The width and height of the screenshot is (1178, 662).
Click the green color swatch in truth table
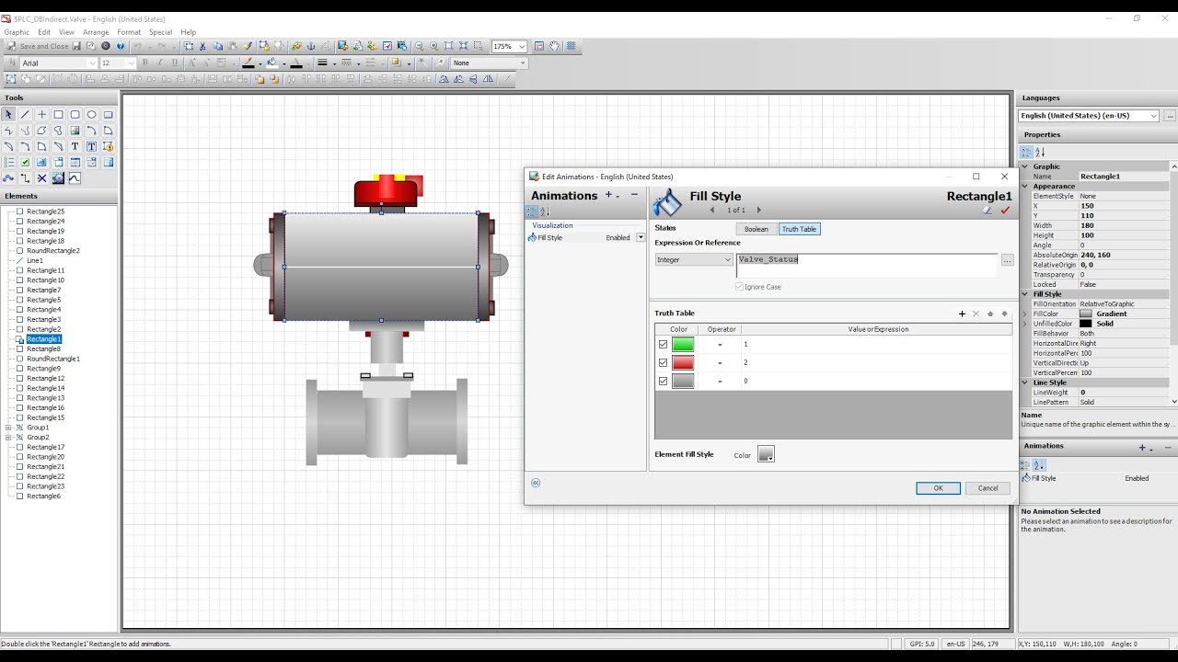[x=683, y=345]
